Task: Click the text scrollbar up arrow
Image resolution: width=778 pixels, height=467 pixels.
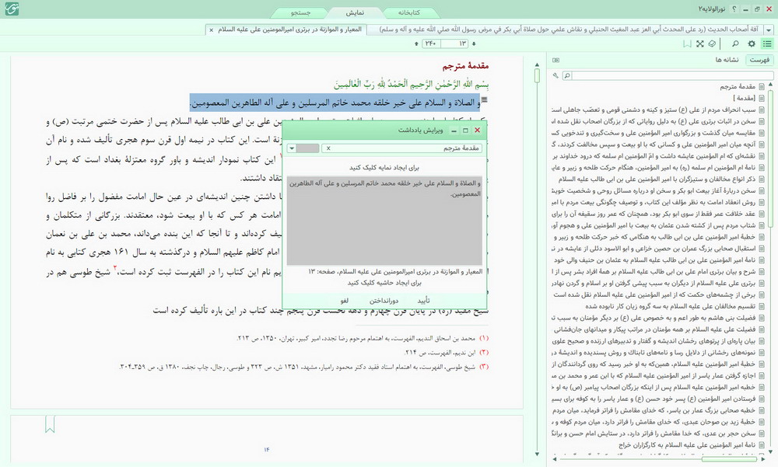Action: 537,65
